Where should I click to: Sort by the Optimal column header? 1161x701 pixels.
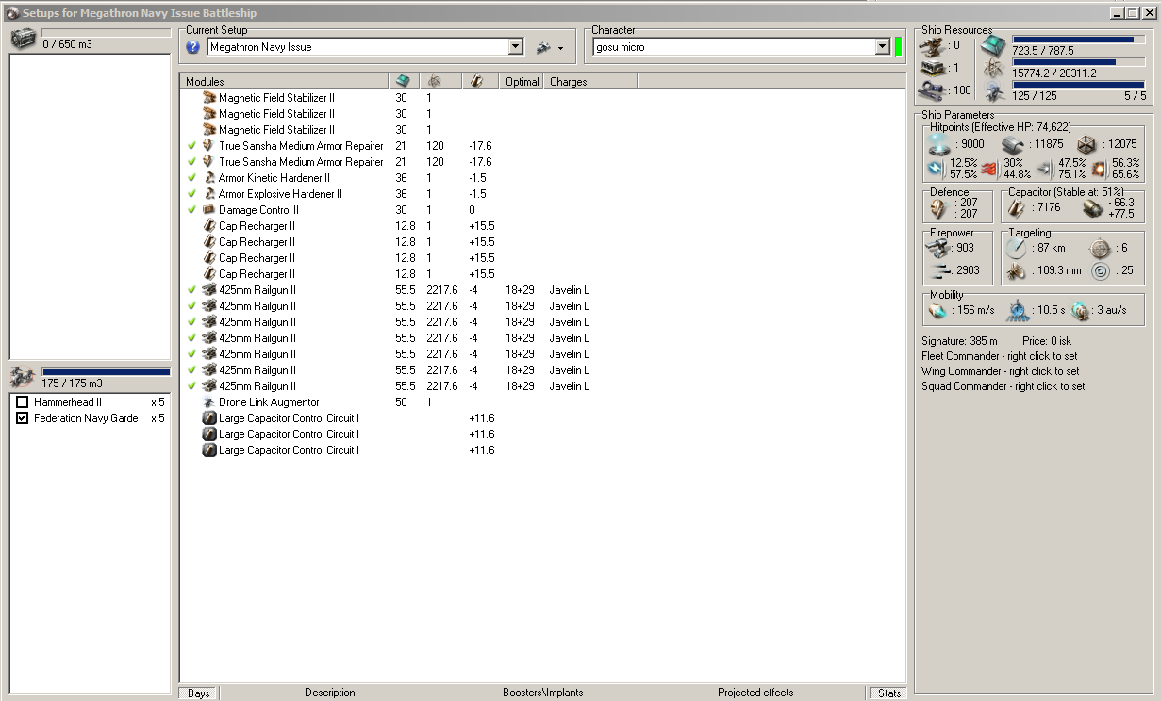[522, 82]
